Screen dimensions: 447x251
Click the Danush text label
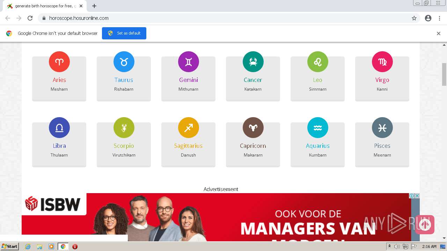[x=189, y=155]
